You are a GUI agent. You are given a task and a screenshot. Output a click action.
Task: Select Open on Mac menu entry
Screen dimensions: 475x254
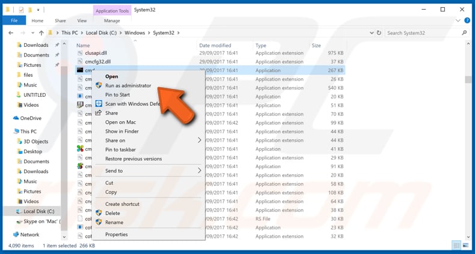pyautogui.click(x=121, y=122)
